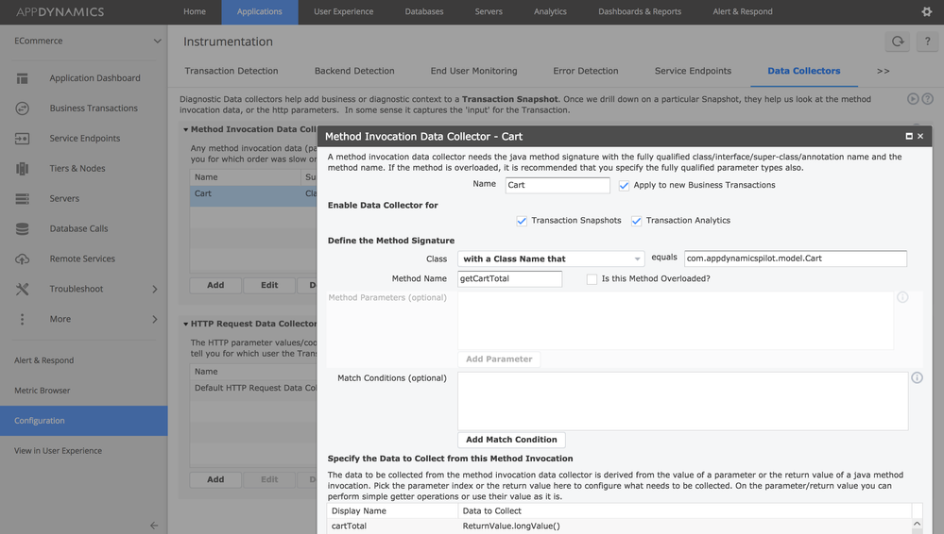Open Dashboards & Reports menu

[640, 11]
